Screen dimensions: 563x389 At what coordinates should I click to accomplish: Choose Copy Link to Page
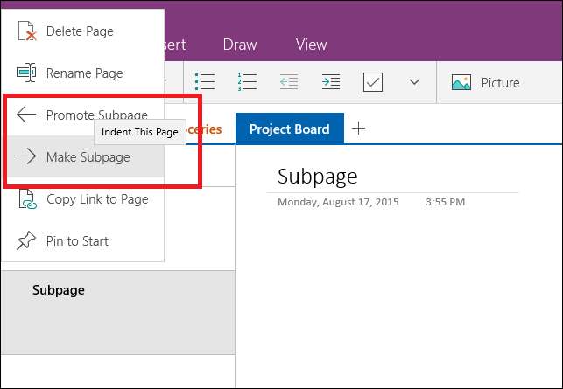click(x=96, y=199)
